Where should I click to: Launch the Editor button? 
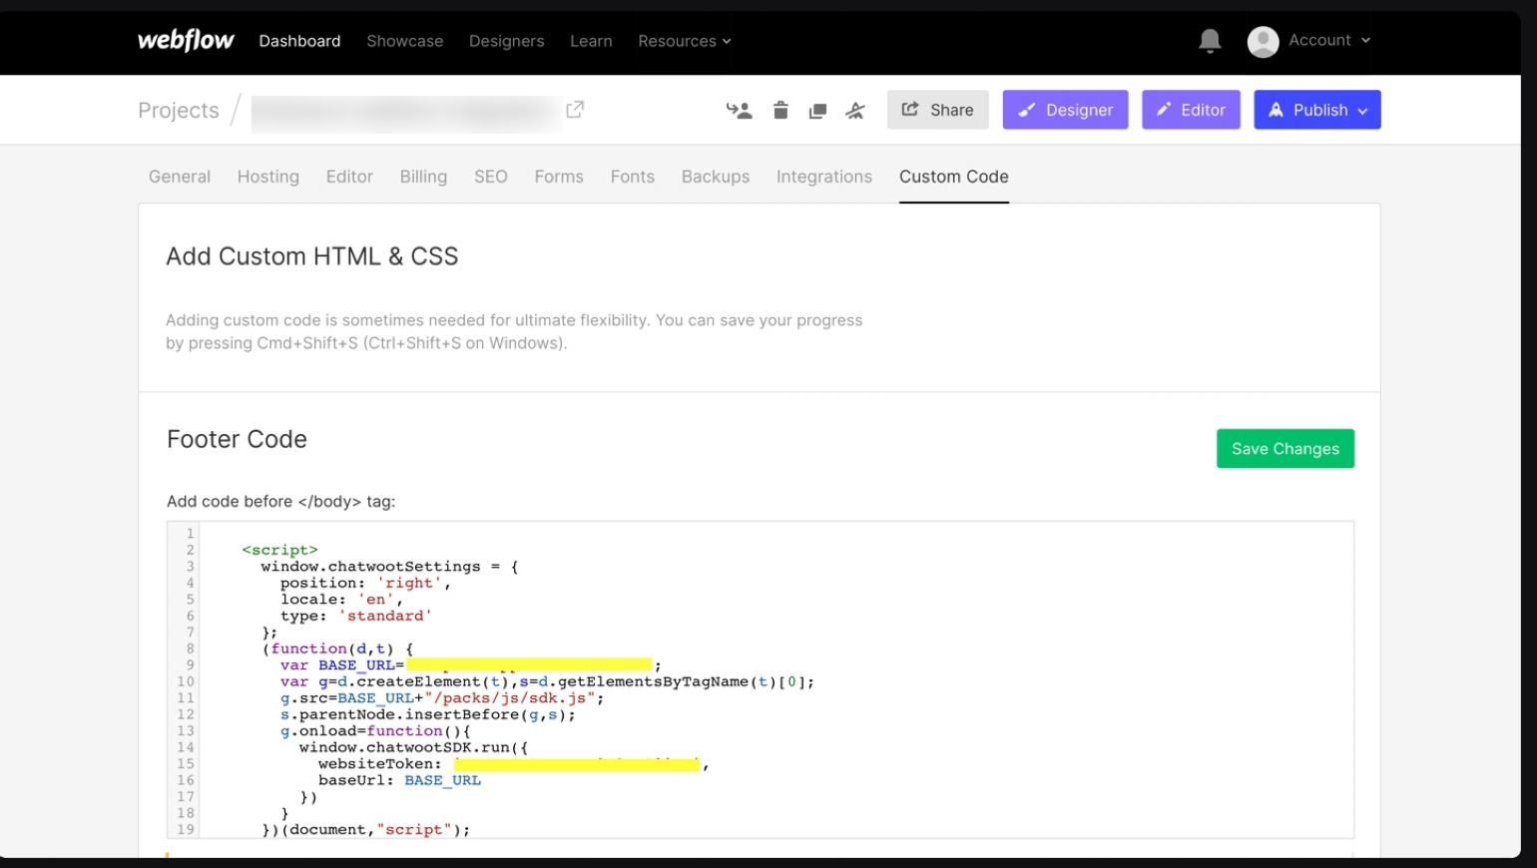(x=1191, y=110)
